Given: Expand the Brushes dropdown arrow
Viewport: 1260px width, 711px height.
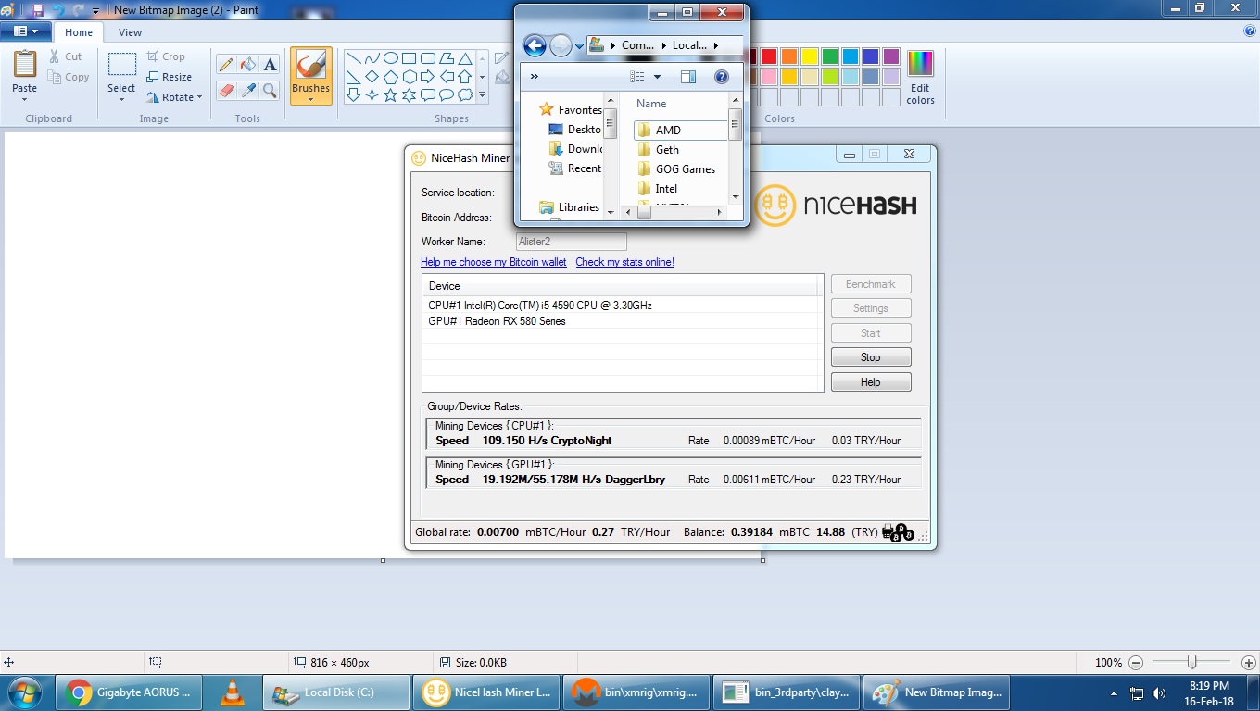Looking at the screenshot, I should tap(310, 99).
